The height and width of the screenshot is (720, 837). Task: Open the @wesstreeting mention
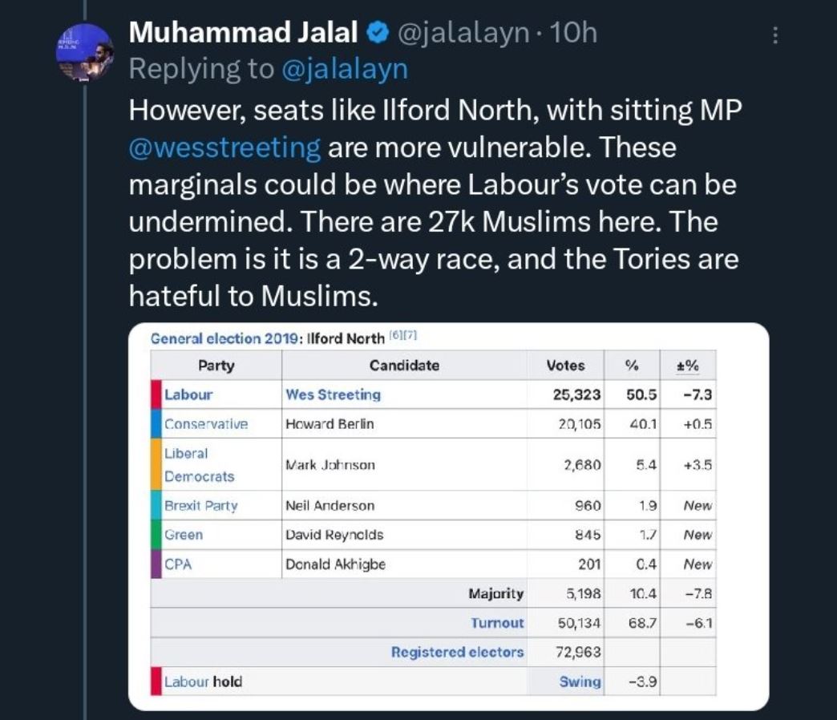click(224, 148)
